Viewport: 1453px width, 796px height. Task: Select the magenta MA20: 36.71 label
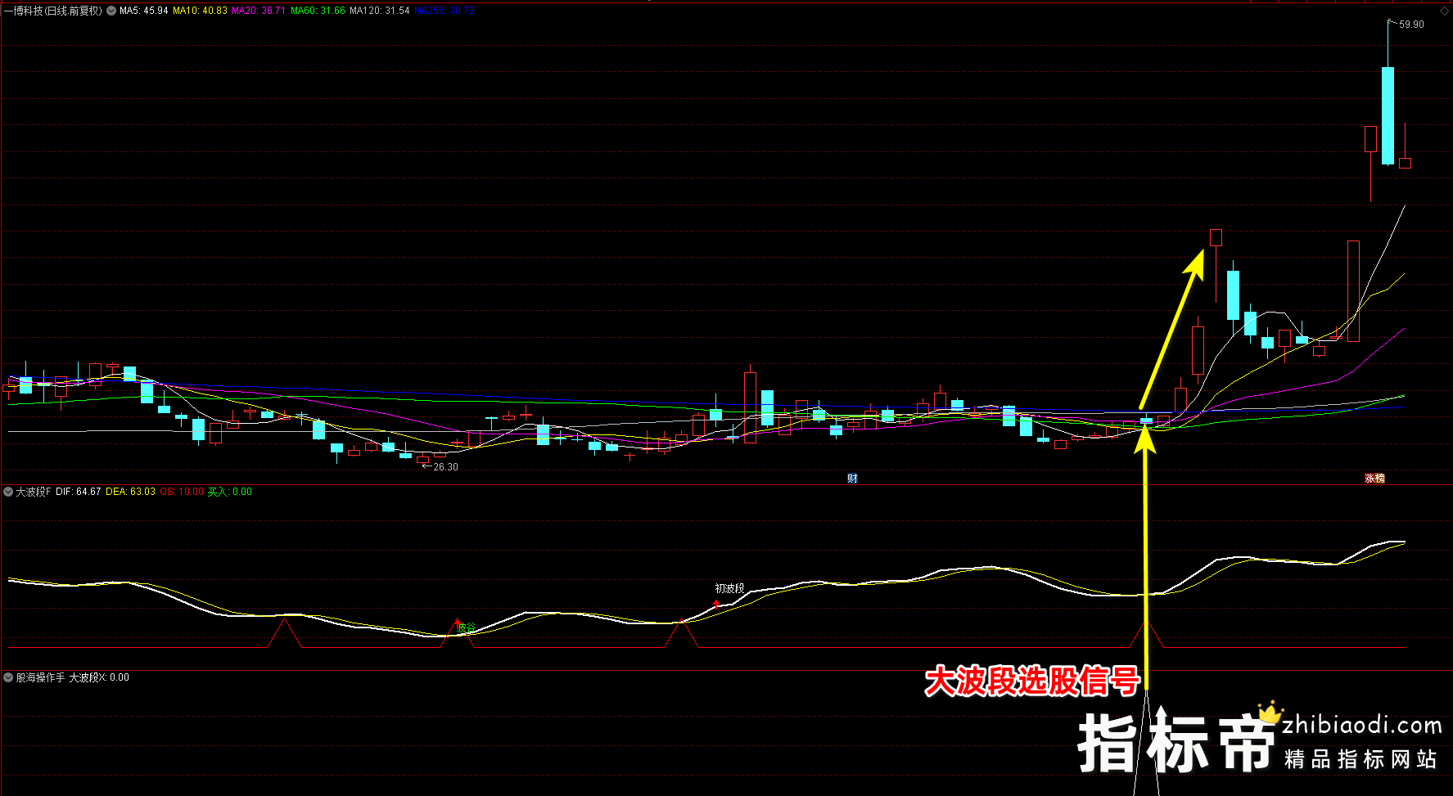click(259, 11)
